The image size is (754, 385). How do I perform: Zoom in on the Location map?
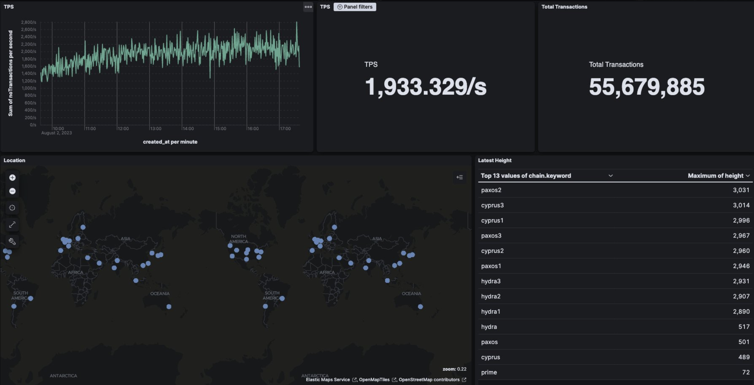12,178
